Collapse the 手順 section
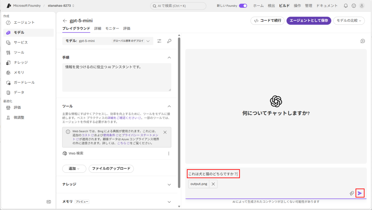Image resolution: width=372 pixels, height=210 pixels. point(169,58)
